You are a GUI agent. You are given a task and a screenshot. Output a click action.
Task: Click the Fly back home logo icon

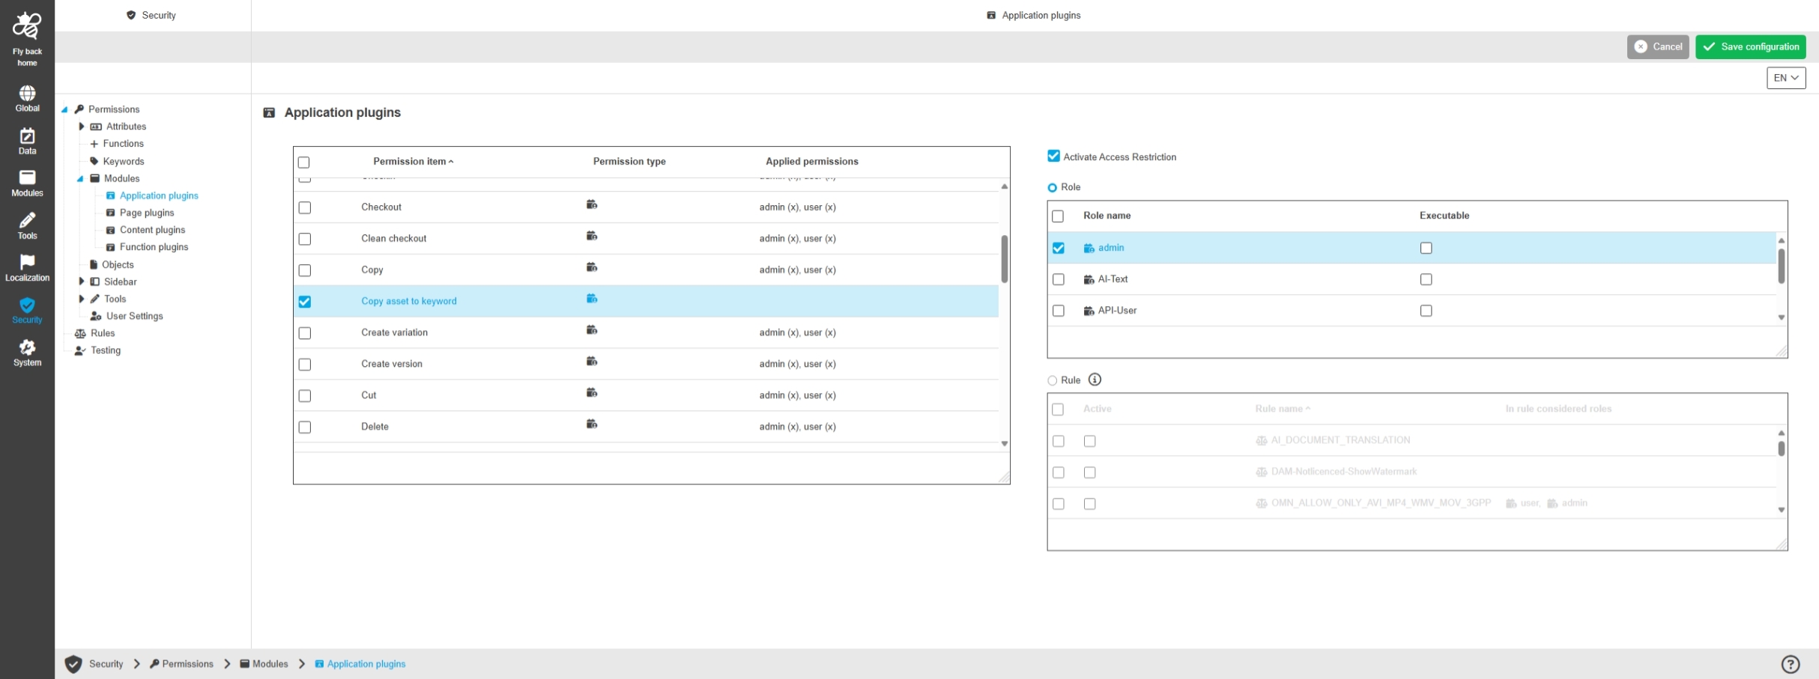click(x=27, y=26)
